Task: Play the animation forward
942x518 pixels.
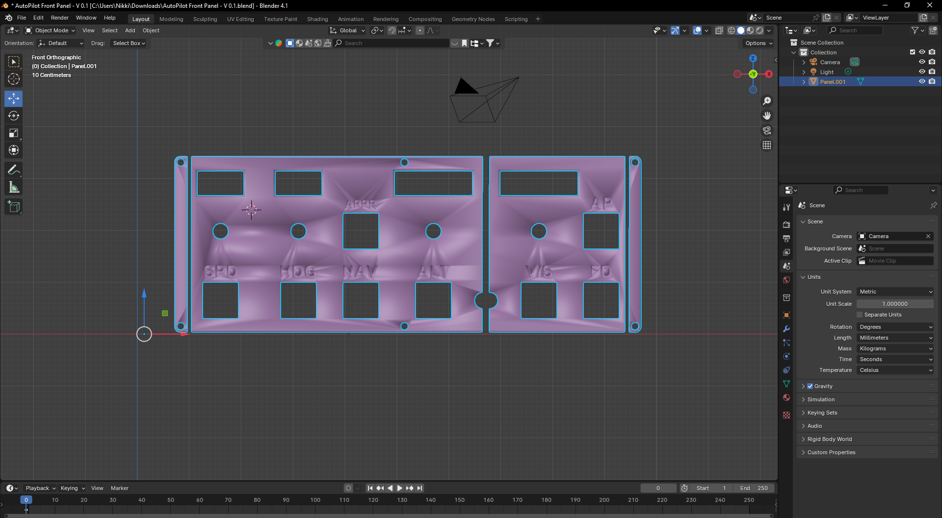Action: [399, 488]
